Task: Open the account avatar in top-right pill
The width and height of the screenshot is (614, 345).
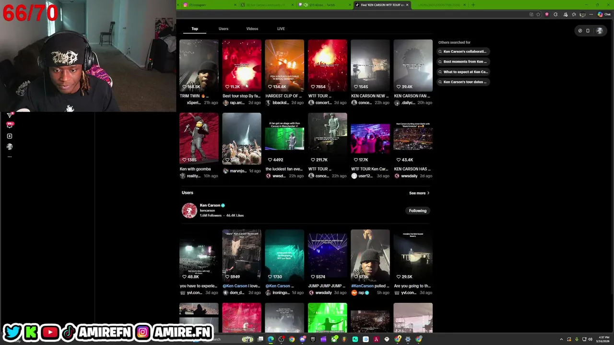Action: 599,31
